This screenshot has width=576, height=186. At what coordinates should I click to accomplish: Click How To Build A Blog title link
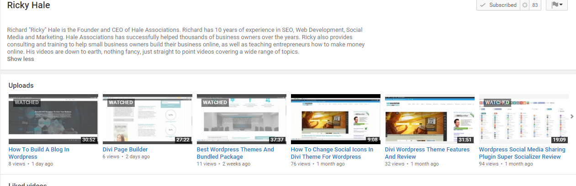(x=39, y=153)
